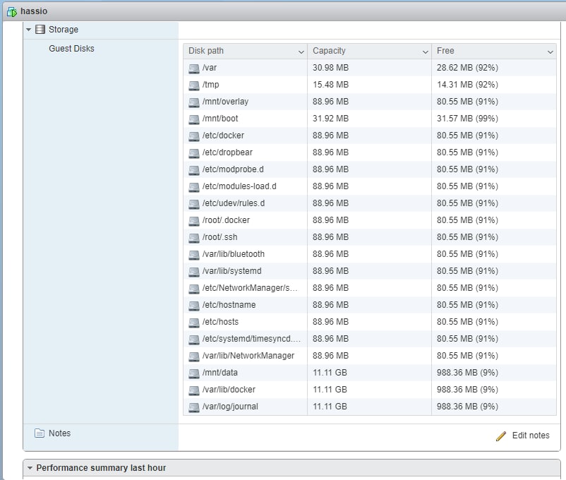Screen dimensions: 566x480
Task: Open Capacity column dropdown arrow
Action: pyautogui.click(x=426, y=52)
